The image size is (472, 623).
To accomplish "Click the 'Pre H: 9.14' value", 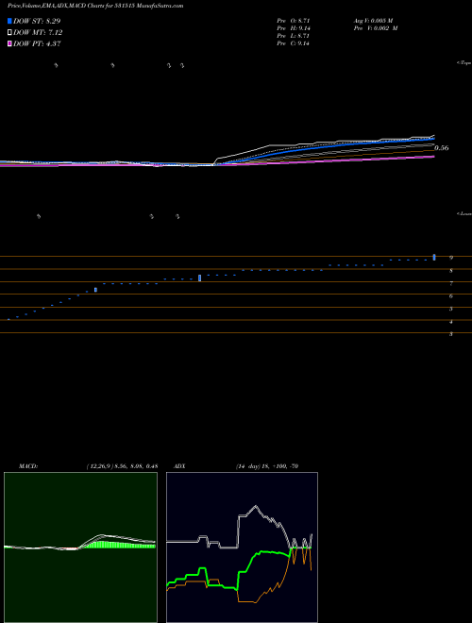I will coord(294,28).
